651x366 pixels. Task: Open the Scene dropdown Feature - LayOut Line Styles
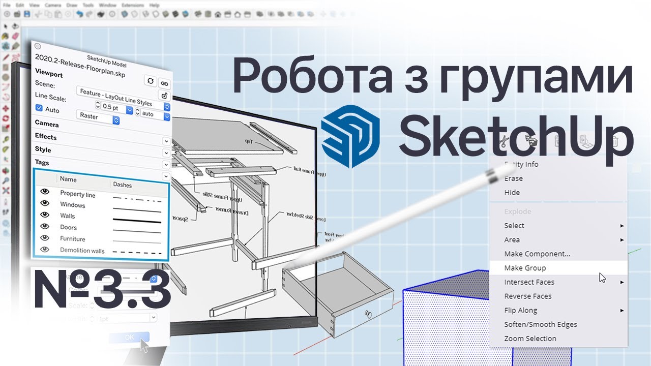124,99
